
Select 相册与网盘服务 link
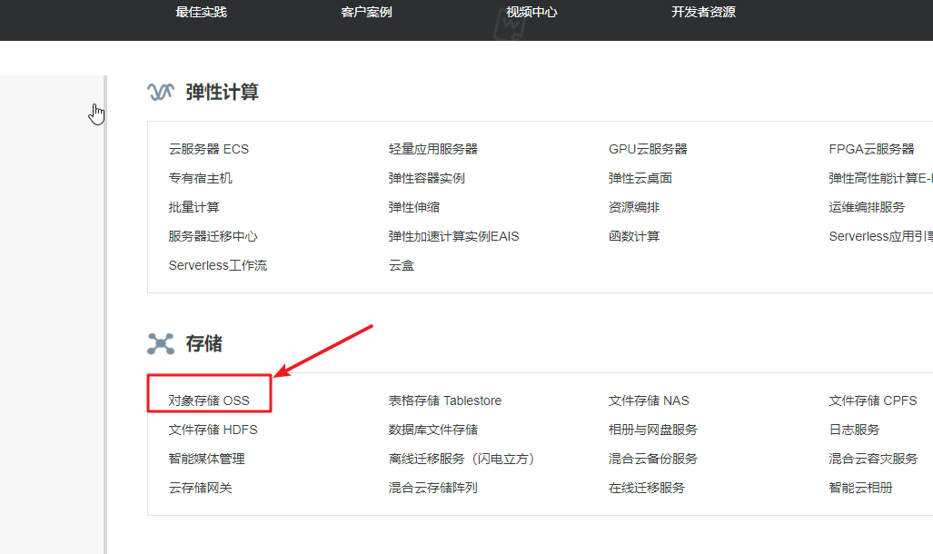[653, 430]
